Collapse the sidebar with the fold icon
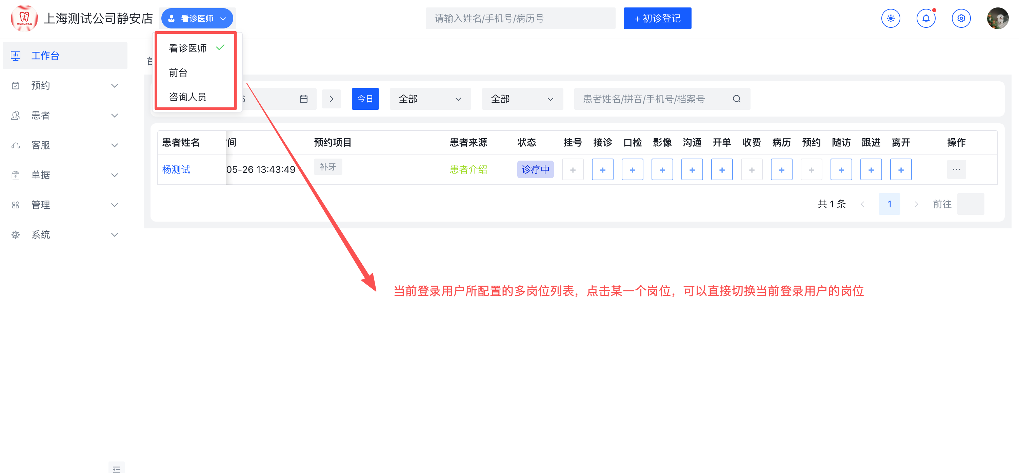1019x473 pixels. [x=116, y=469]
